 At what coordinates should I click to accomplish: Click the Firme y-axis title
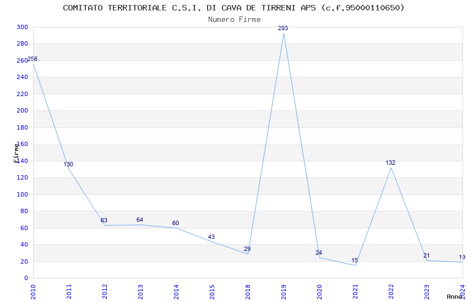16,153
